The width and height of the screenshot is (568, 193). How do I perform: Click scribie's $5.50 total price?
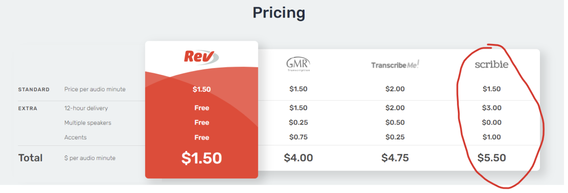[492, 158]
